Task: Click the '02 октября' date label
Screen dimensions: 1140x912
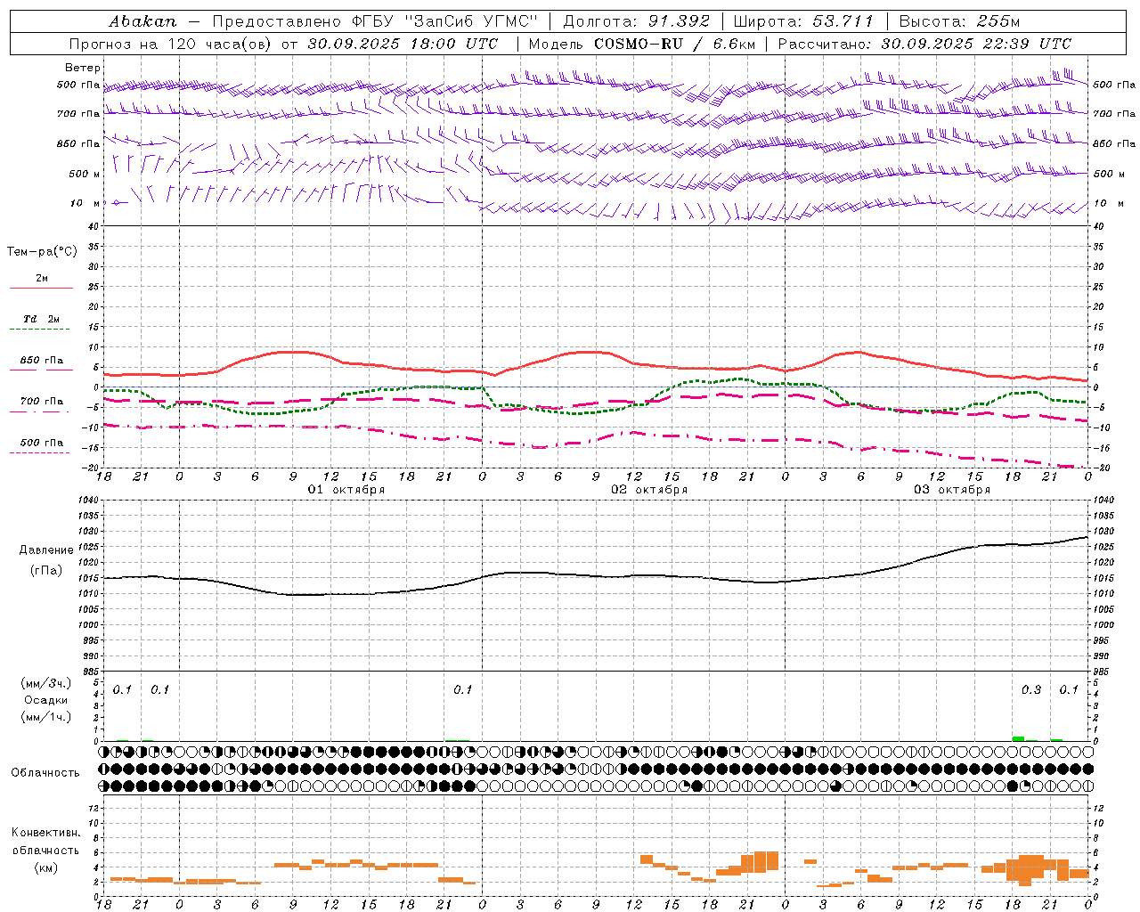Action: pyautogui.click(x=649, y=490)
